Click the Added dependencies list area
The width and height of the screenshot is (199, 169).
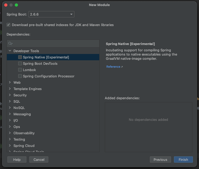coord(149,127)
